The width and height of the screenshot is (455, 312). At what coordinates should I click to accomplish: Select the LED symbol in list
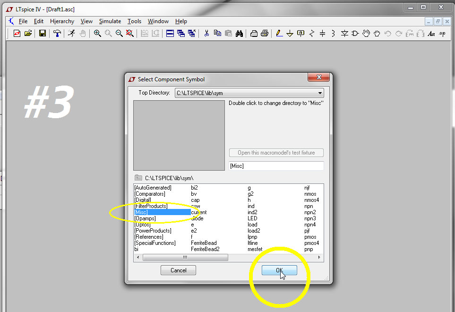(252, 218)
